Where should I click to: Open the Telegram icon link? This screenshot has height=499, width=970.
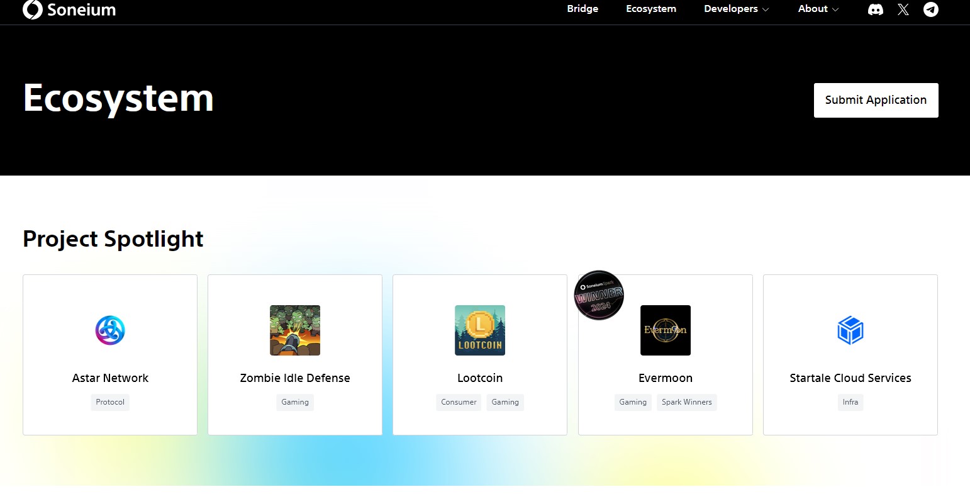point(931,9)
